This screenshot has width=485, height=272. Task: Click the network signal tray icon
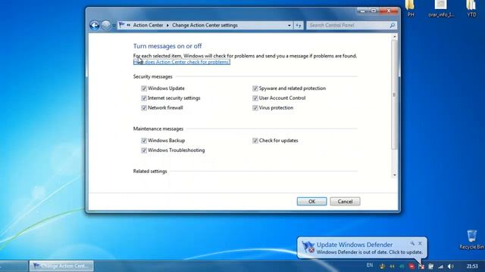point(441,266)
